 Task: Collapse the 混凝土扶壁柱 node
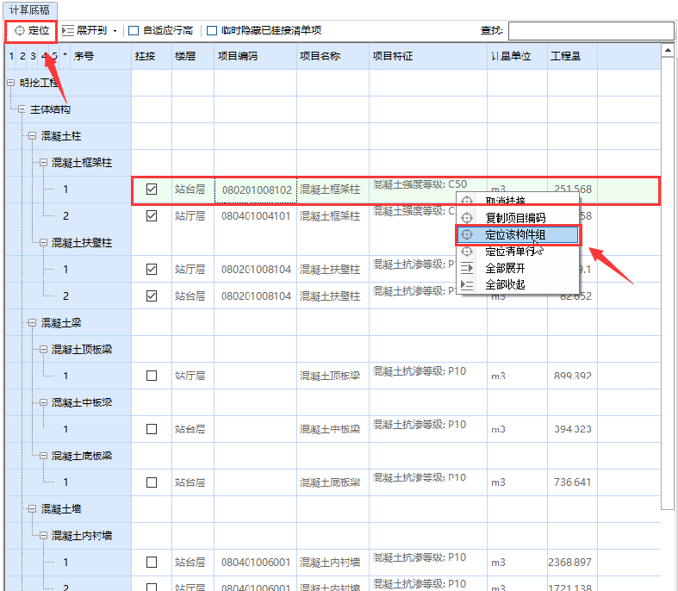43,243
